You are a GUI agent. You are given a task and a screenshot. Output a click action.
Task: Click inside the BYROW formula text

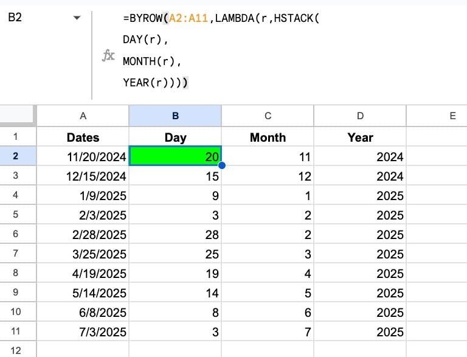tap(221, 50)
